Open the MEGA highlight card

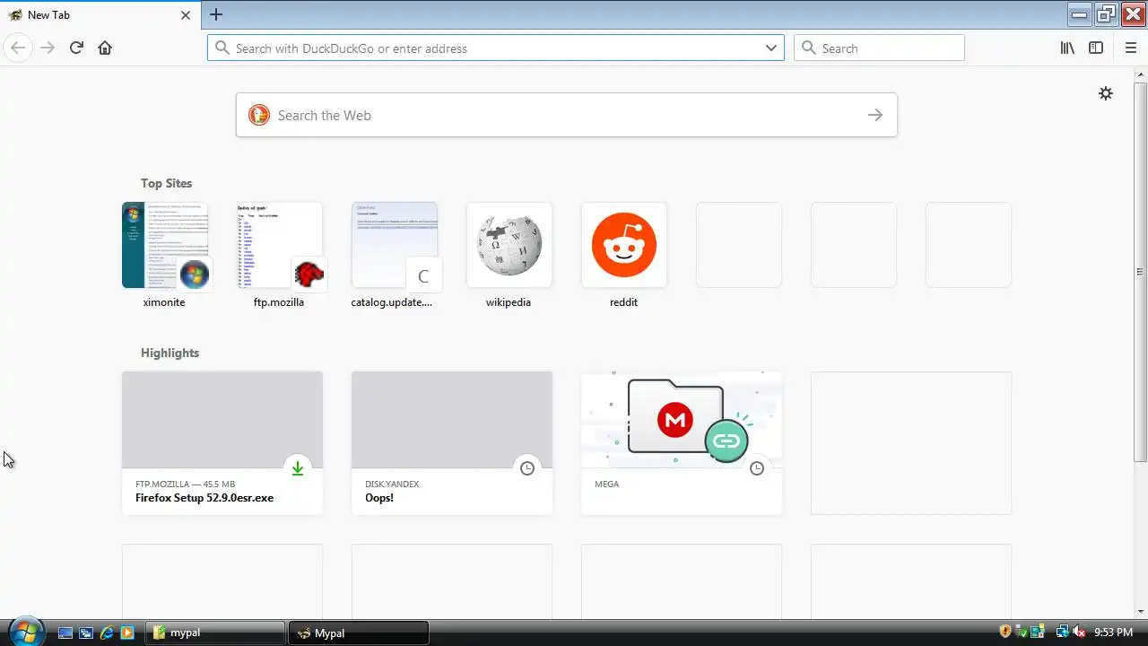click(x=682, y=443)
